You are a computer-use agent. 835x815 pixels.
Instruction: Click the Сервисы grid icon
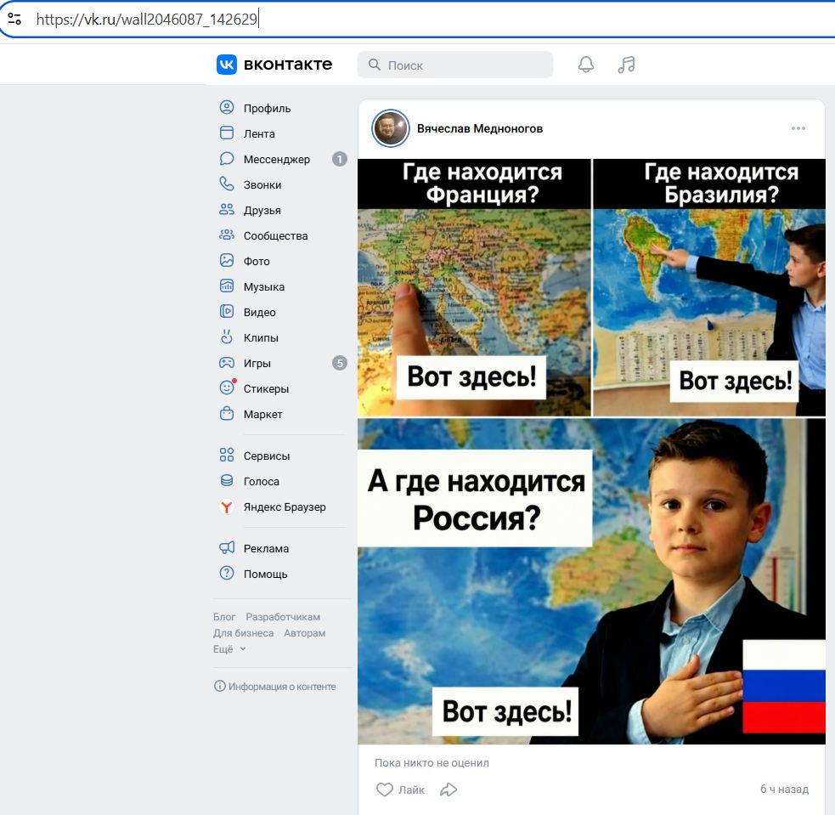click(227, 456)
